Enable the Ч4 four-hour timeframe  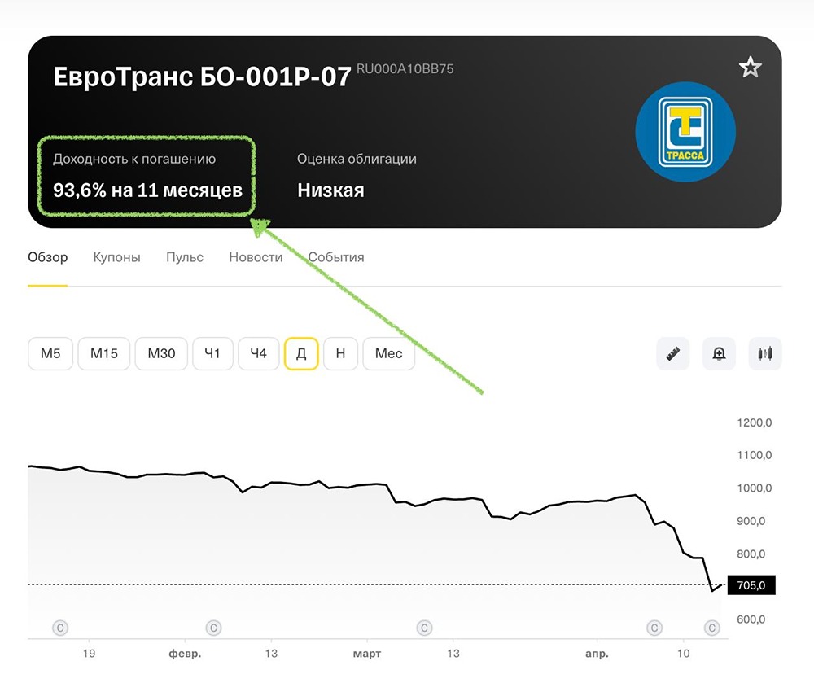[x=259, y=353]
